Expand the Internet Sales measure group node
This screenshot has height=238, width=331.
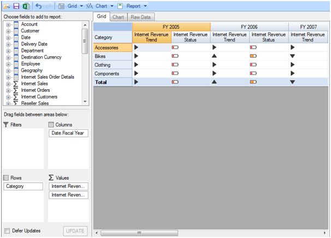[8, 84]
